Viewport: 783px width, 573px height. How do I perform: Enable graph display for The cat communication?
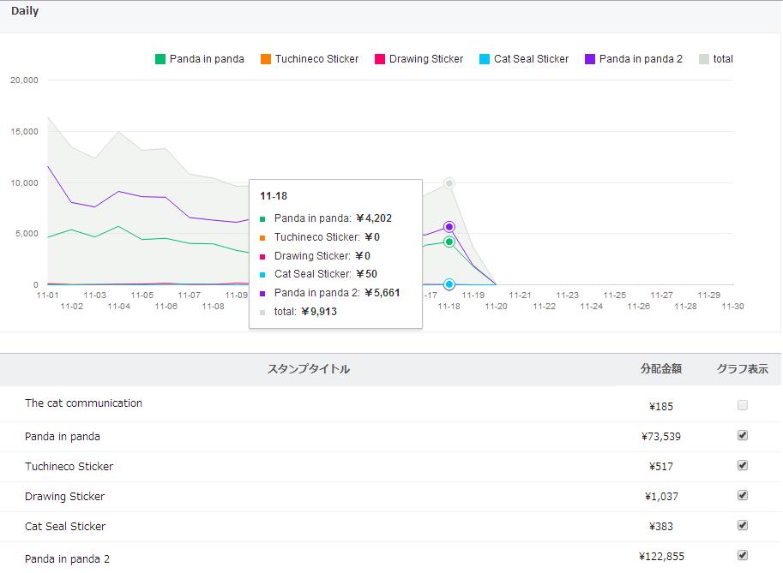pos(743,405)
